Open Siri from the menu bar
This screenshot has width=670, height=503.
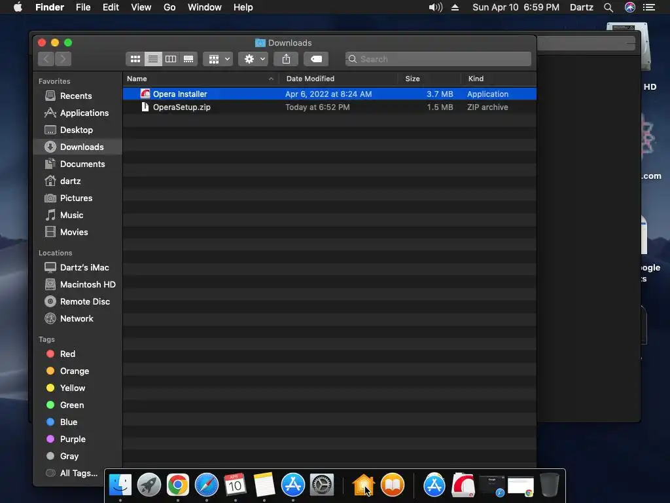pyautogui.click(x=630, y=7)
